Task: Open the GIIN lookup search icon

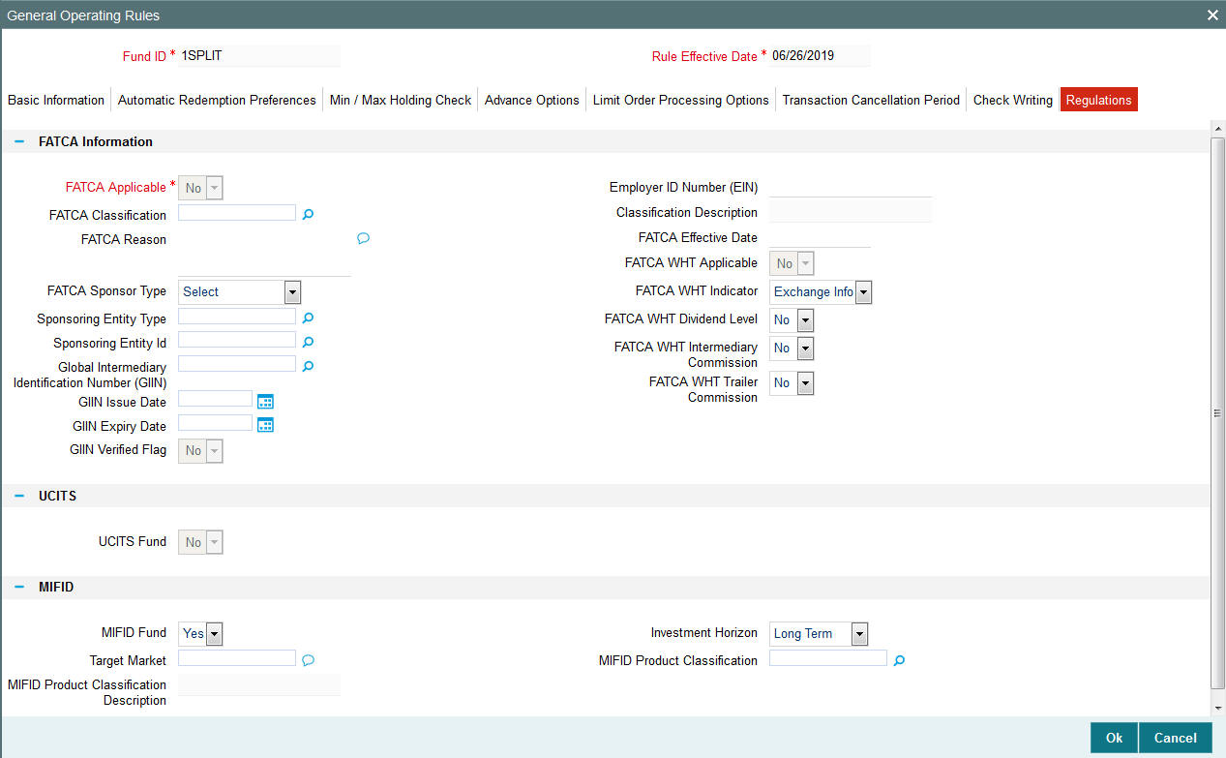Action: point(308,365)
